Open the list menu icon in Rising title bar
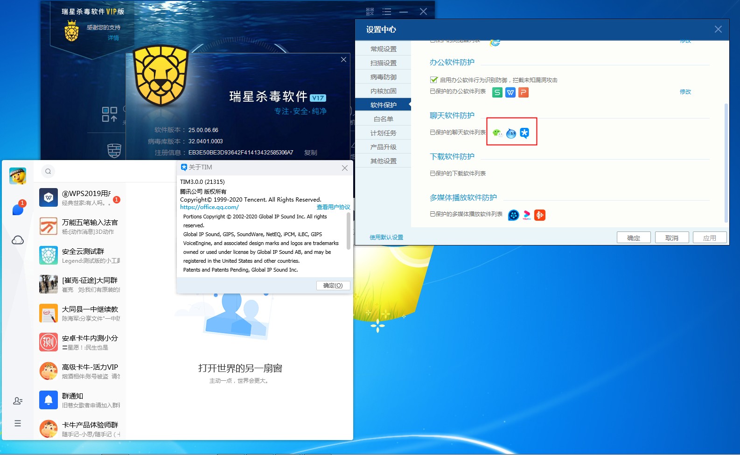Image resolution: width=740 pixels, height=455 pixels. click(x=387, y=12)
